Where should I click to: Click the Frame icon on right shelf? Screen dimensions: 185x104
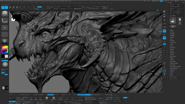point(164,78)
